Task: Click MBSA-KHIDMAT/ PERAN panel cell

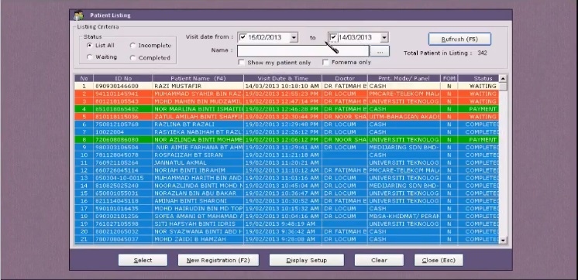Action: coord(404,217)
